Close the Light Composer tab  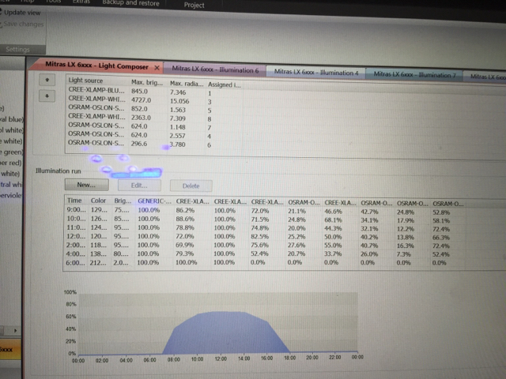(157, 69)
